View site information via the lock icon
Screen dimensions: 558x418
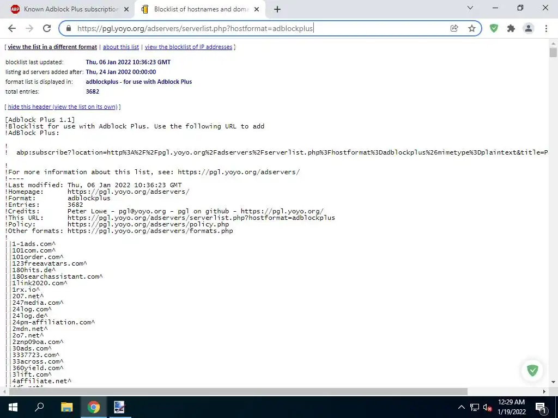click(69, 28)
